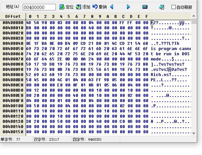Click the column F header
This screenshot has height=155, width=202.
point(146,16)
